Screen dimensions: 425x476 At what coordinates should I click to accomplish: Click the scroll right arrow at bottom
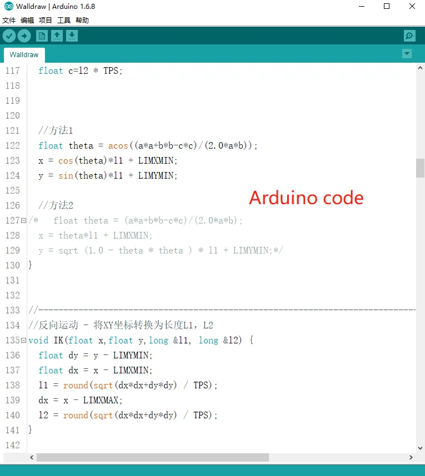coord(412,458)
